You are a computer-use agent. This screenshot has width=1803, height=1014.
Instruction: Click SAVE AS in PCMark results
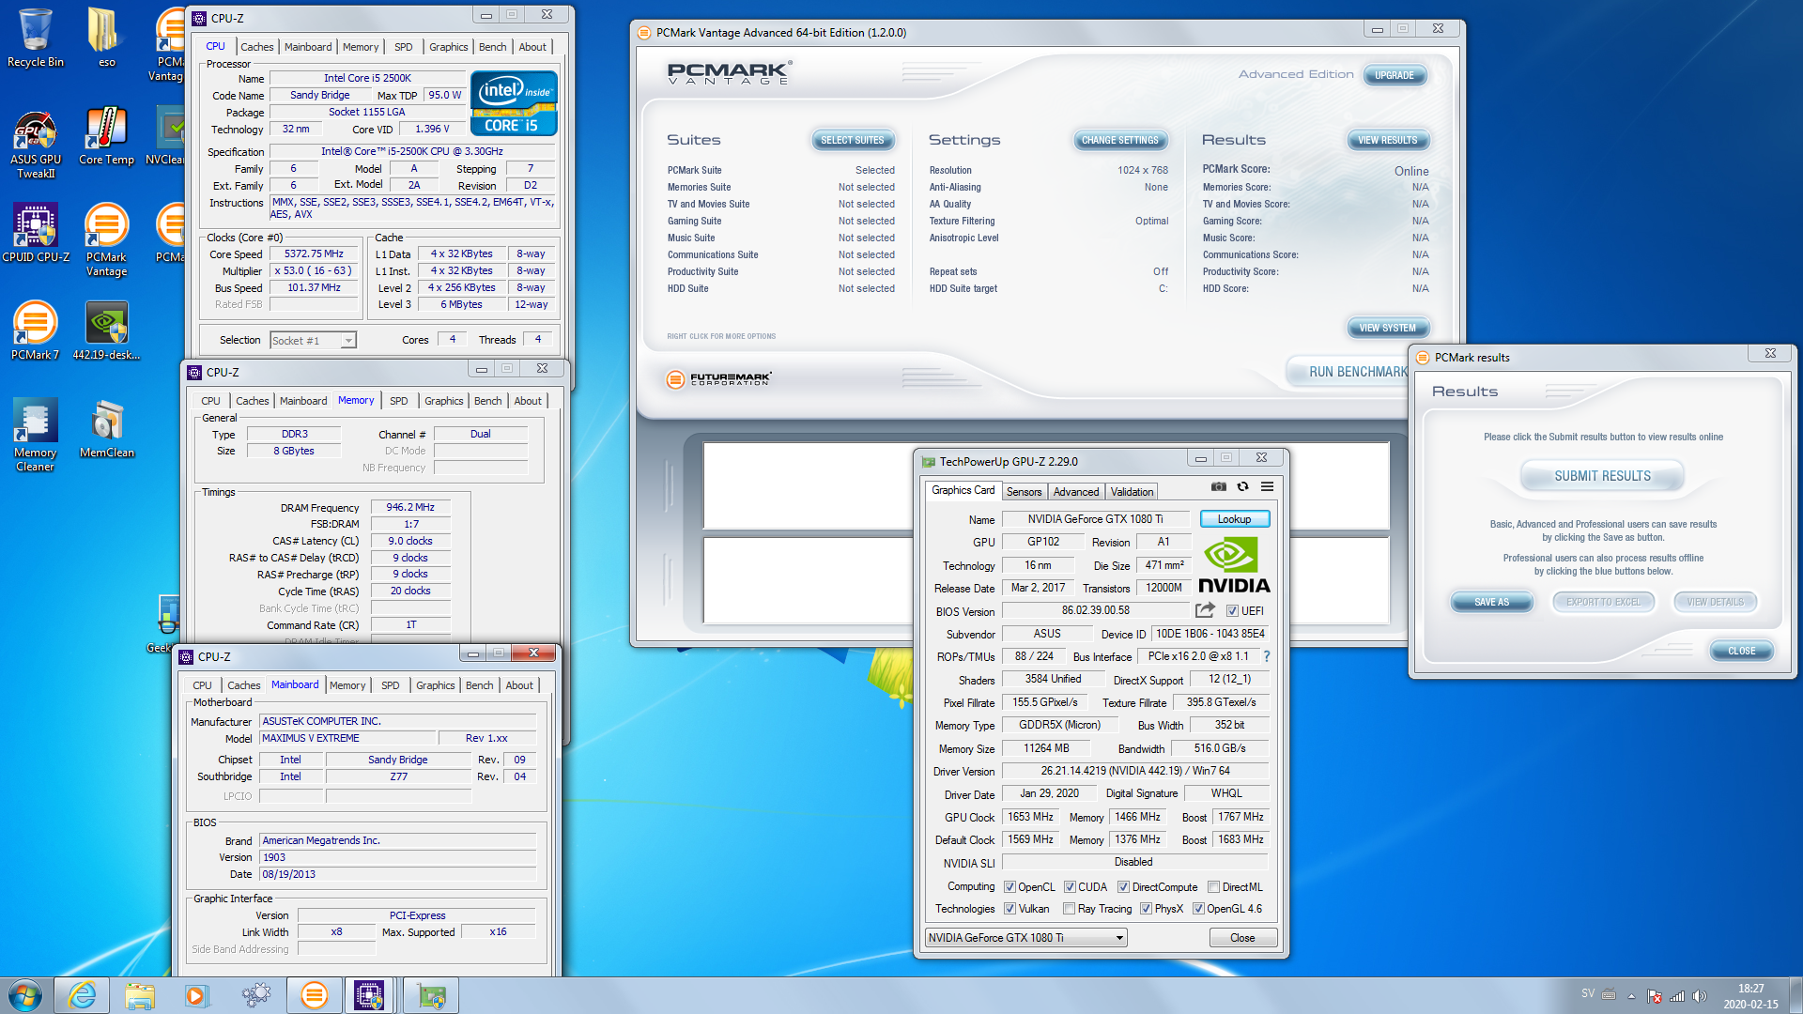[x=1491, y=602]
